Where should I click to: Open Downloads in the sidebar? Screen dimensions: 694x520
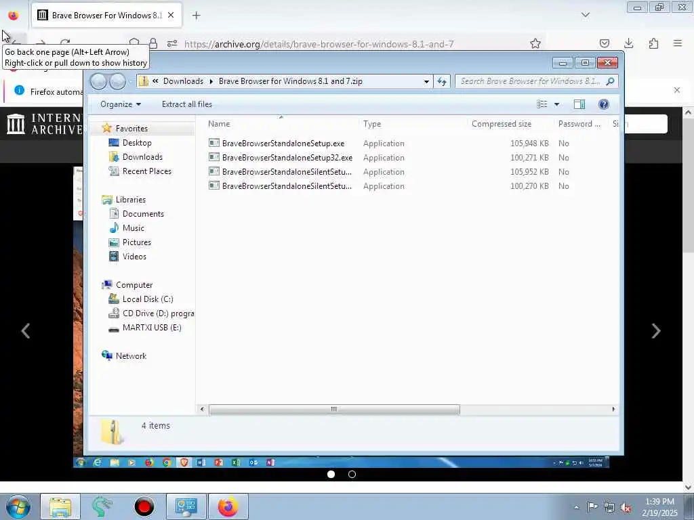[x=142, y=157]
